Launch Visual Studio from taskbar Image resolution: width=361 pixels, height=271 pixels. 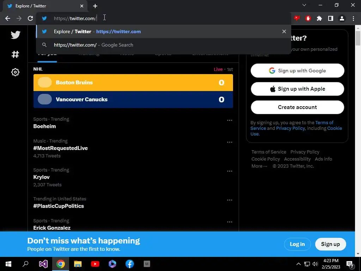[x=43, y=264]
